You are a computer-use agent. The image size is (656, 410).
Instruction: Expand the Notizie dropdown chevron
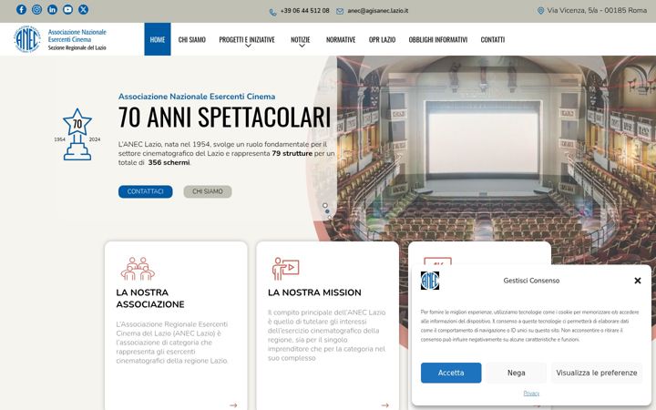[302, 46]
